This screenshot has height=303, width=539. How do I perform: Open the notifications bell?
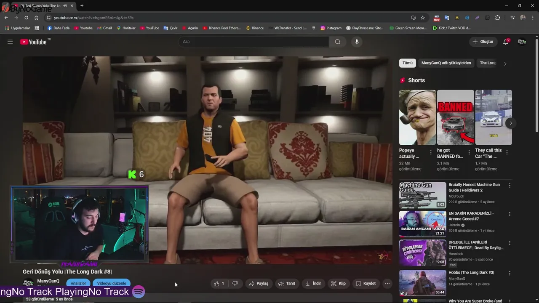(x=506, y=42)
